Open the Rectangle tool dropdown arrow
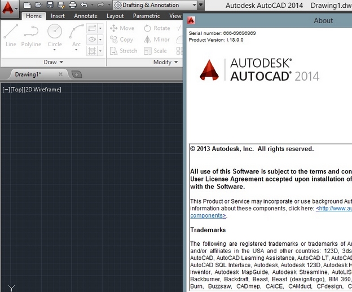 100,28
